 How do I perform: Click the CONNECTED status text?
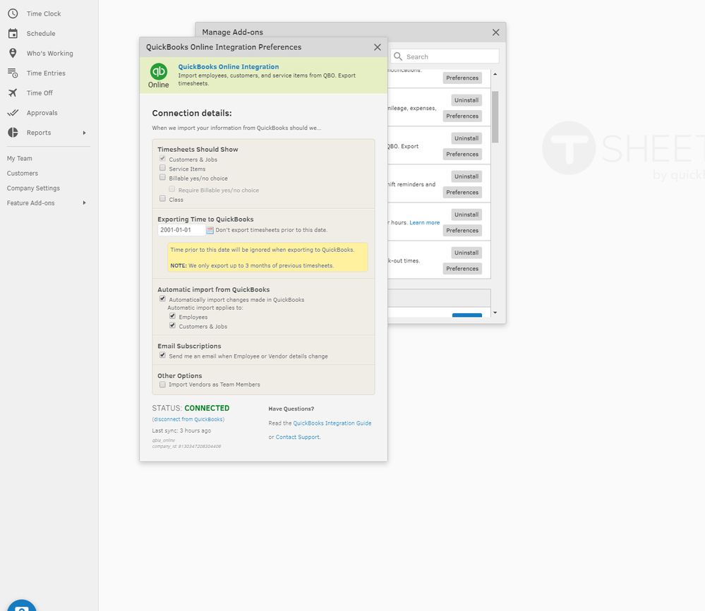[x=207, y=409]
